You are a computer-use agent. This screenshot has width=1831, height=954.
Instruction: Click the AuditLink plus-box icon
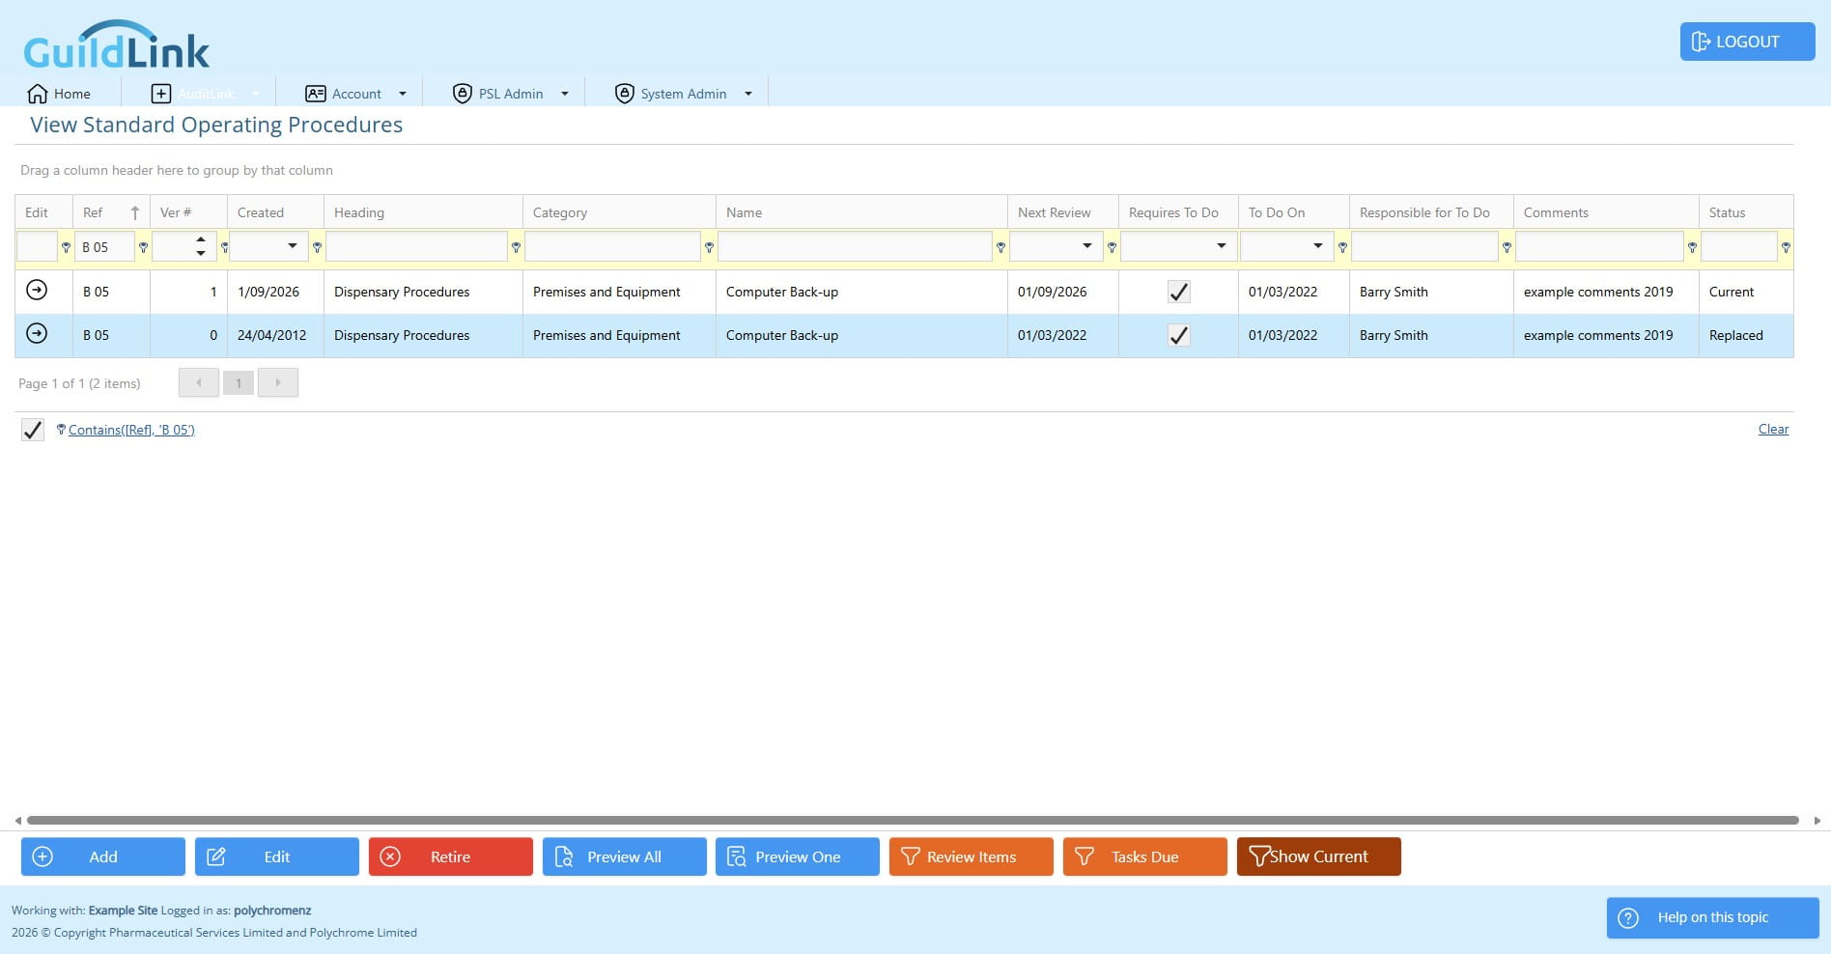(x=161, y=94)
